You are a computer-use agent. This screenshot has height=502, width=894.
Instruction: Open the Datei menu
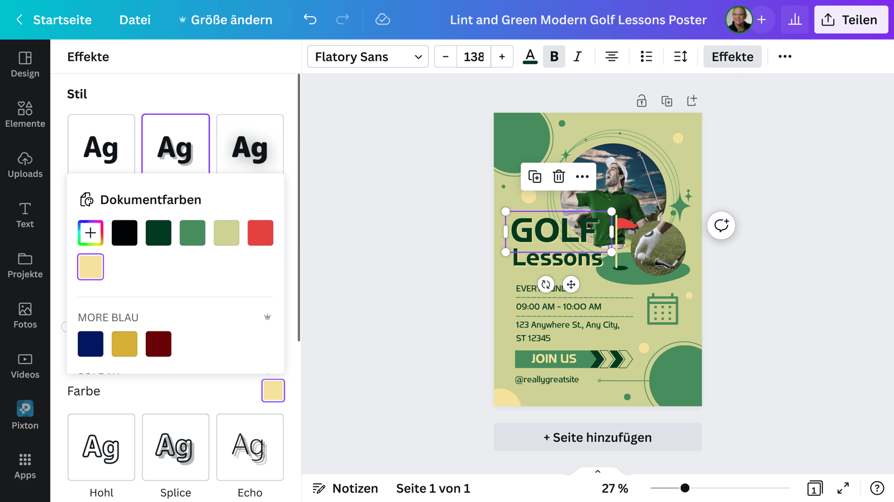tap(135, 20)
